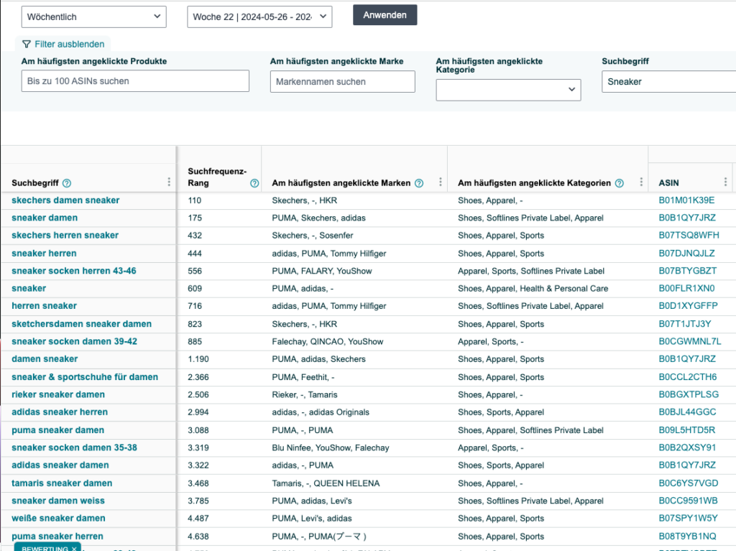The image size is (736, 551).
Task: Open search term sneaker socken herren 43-46
Action: click(x=74, y=271)
